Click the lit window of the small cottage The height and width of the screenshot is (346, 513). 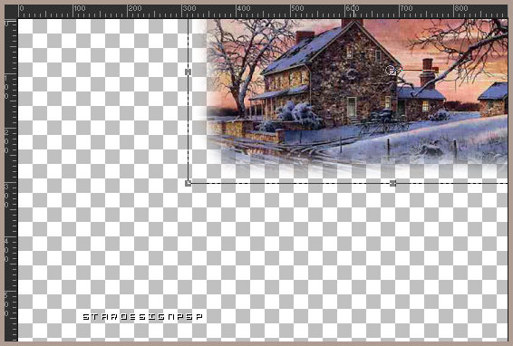click(425, 106)
